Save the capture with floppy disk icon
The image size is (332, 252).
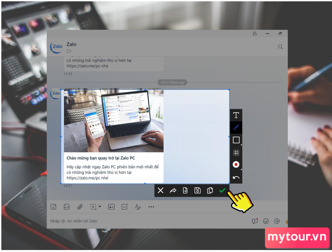pos(198,190)
